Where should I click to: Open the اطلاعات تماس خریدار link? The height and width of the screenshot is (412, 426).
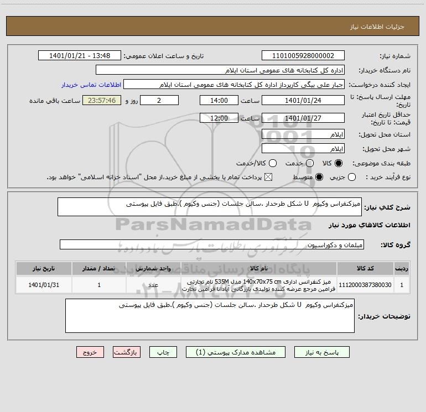(91, 85)
